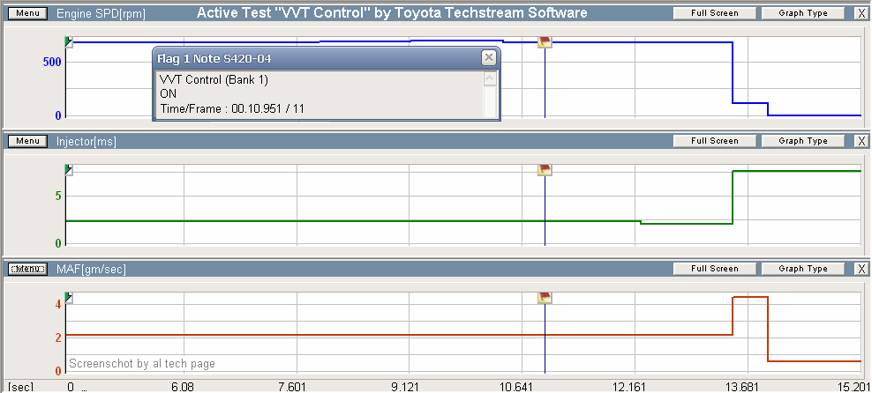Click the green start flag in Engine SPD graph
Viewport: 872px width, 393px height.
click(68, 42)
